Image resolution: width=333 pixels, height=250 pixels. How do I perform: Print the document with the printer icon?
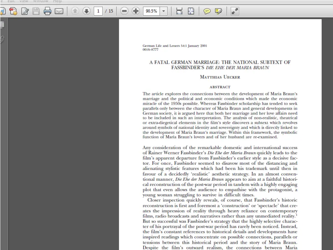pyautogui.click(x=47, y=11)
